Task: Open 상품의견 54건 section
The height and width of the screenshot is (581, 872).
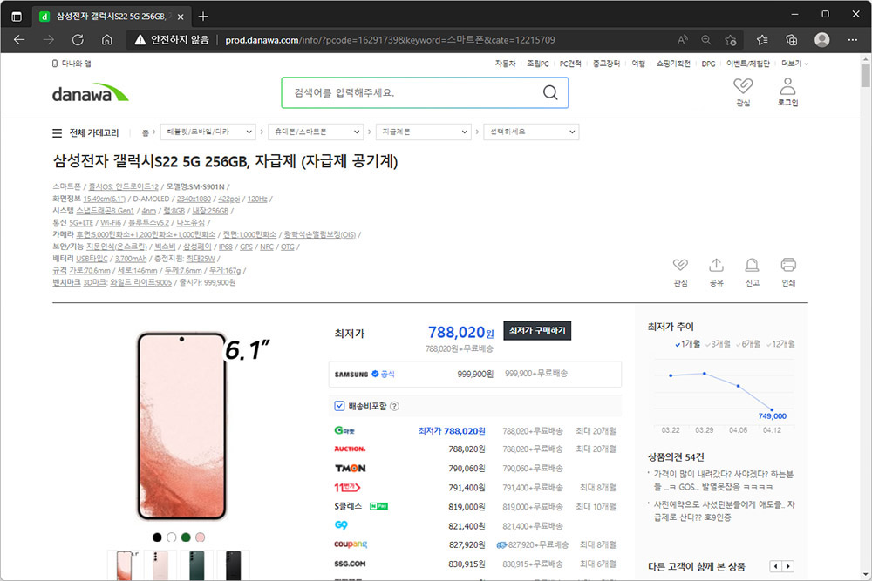Action: (x=676, y=456)
